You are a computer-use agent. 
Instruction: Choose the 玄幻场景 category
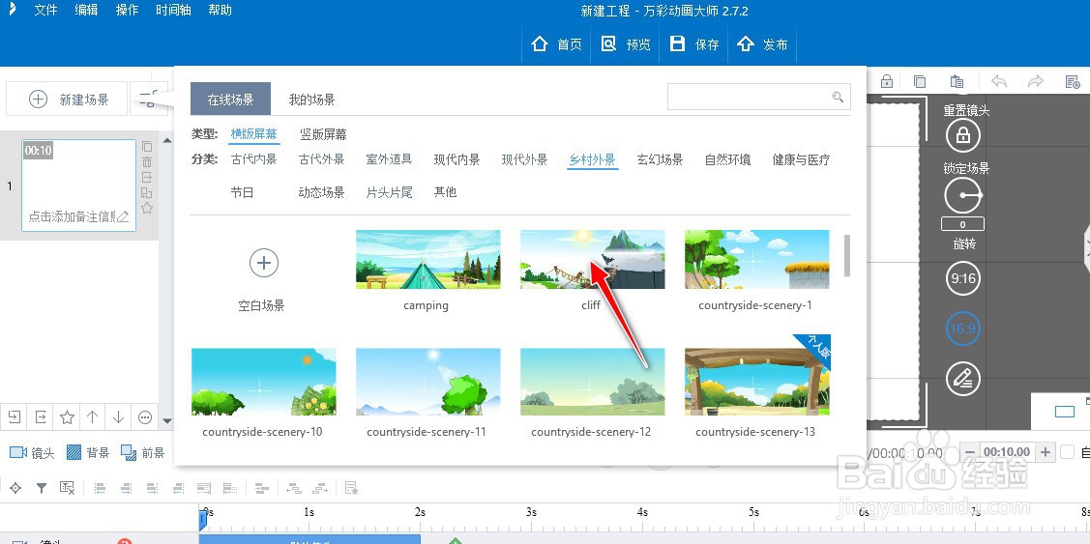tap(660, 159)
